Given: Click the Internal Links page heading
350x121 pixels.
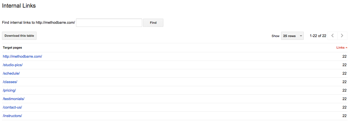Looking at the screenshot, I should pos(19,6).
